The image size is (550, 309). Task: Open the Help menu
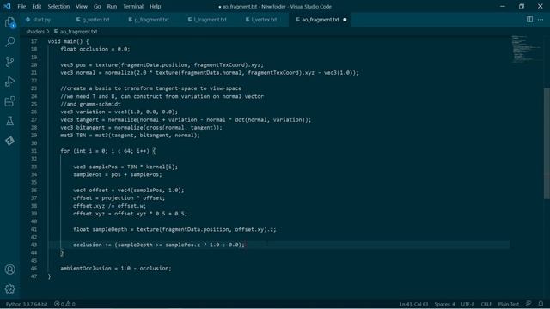155,6
